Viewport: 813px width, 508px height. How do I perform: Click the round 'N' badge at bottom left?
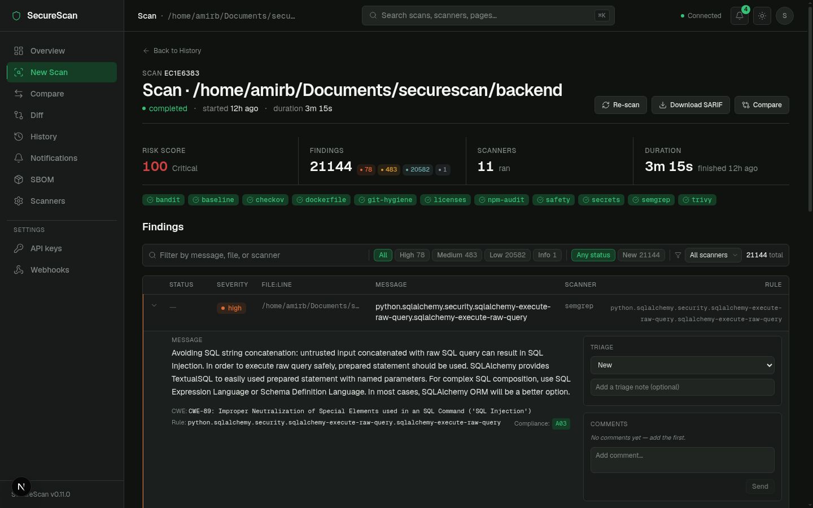[21, 487]
